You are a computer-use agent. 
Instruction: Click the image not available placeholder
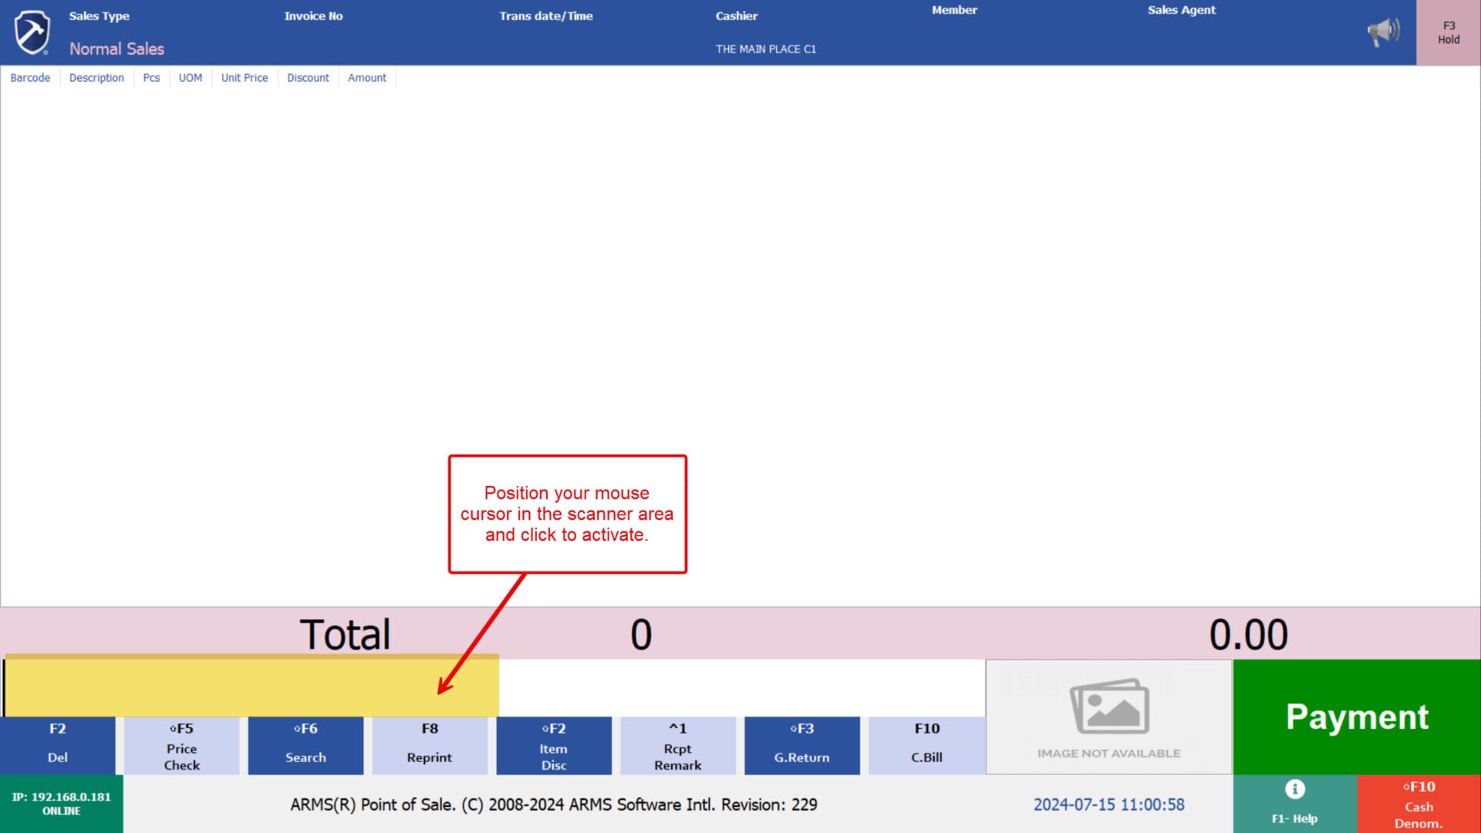click(1108, 717)
